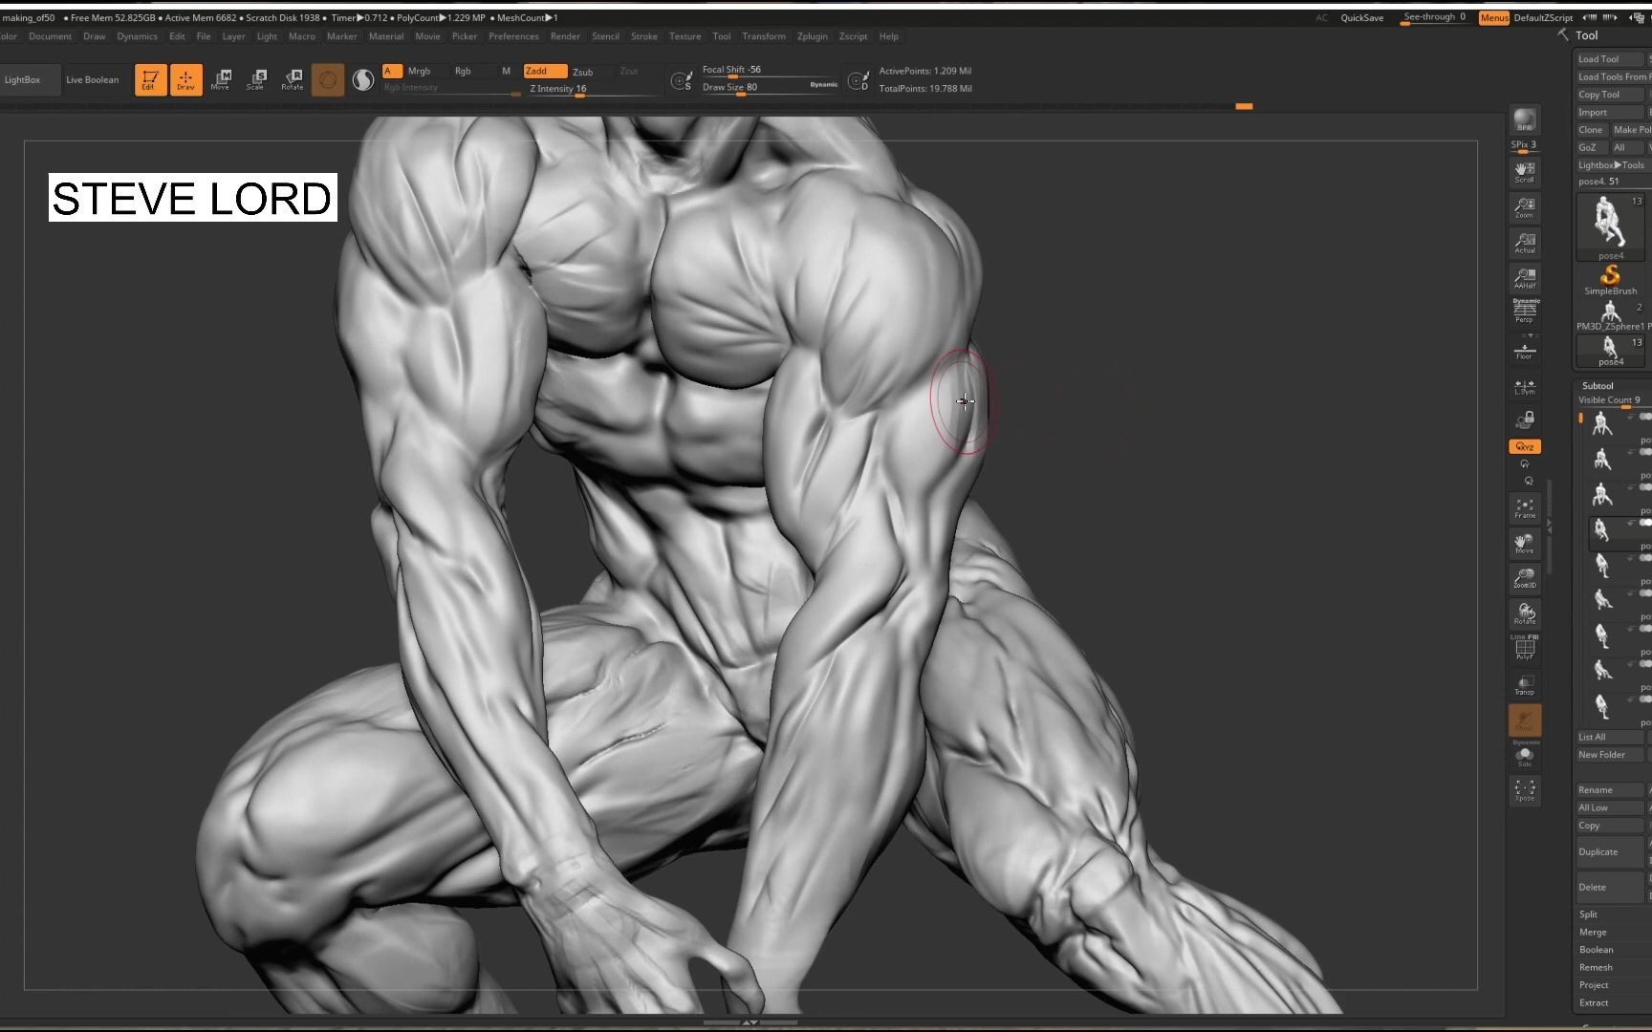Click the Frame icon to fit the model
Image resolution: width=1652 pixels, height=1032 pixels.
click(1524, 507)
